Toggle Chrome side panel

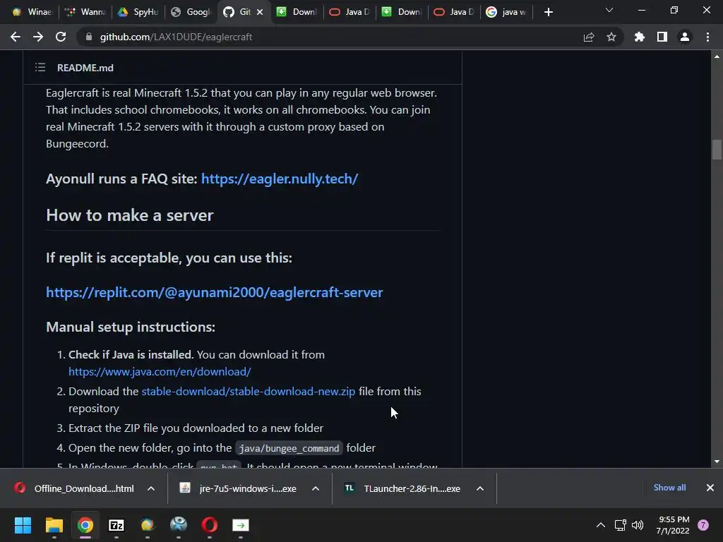[662, 37]
